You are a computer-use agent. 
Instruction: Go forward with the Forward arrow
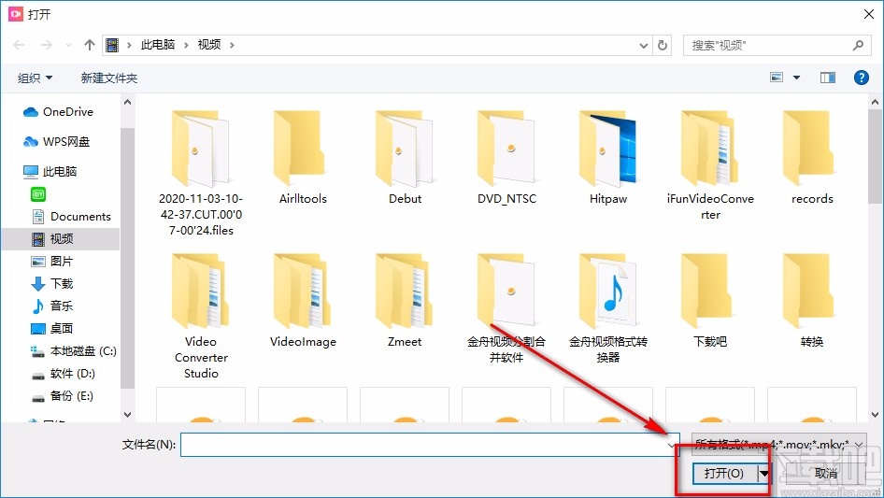tap(46, 45)
